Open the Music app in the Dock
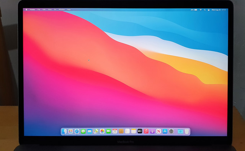Screen dimensions: 245x151 tap(146, 131)
